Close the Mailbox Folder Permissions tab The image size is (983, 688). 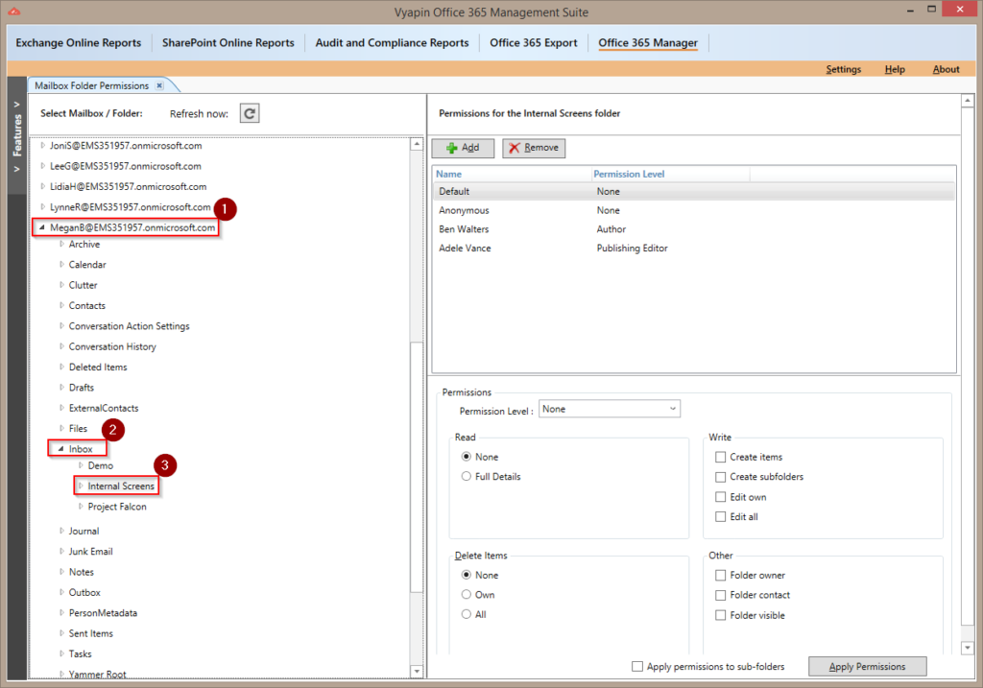160,85
